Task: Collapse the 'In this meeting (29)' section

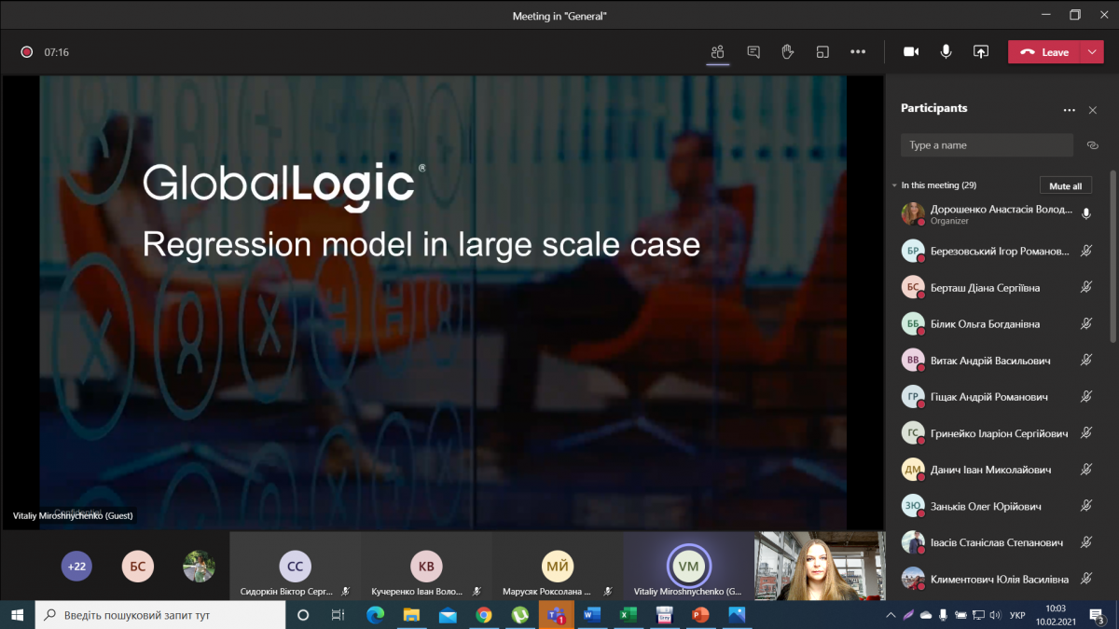Action: click(x=894, y=185)
